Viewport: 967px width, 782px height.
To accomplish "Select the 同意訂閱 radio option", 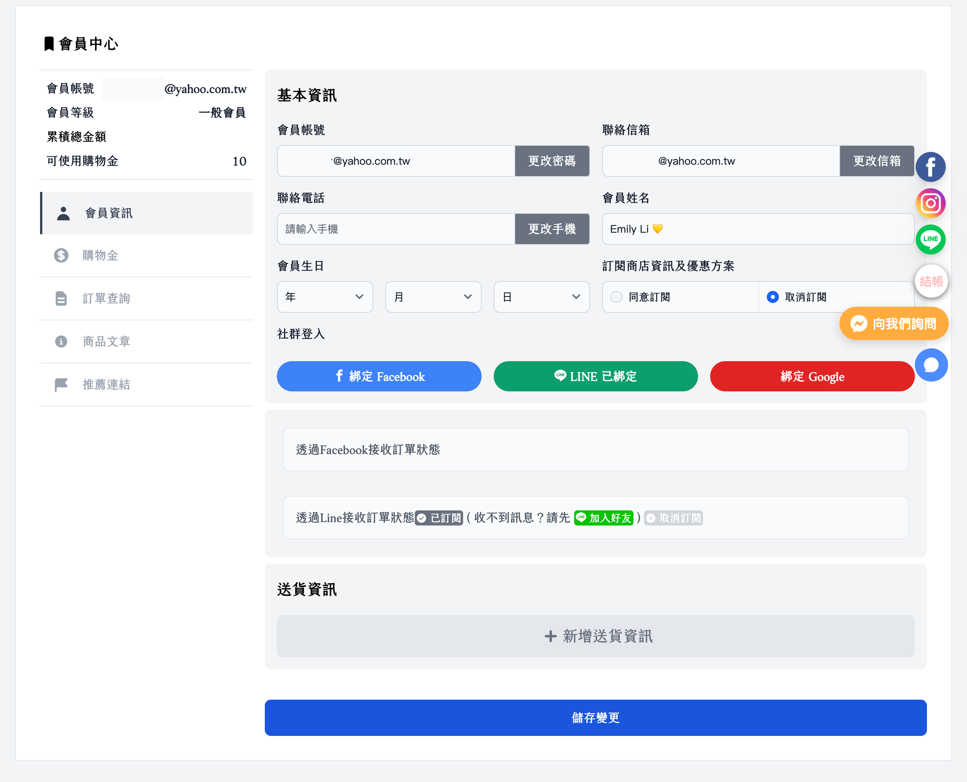I will pyautogui.click(x=616, y=297).
